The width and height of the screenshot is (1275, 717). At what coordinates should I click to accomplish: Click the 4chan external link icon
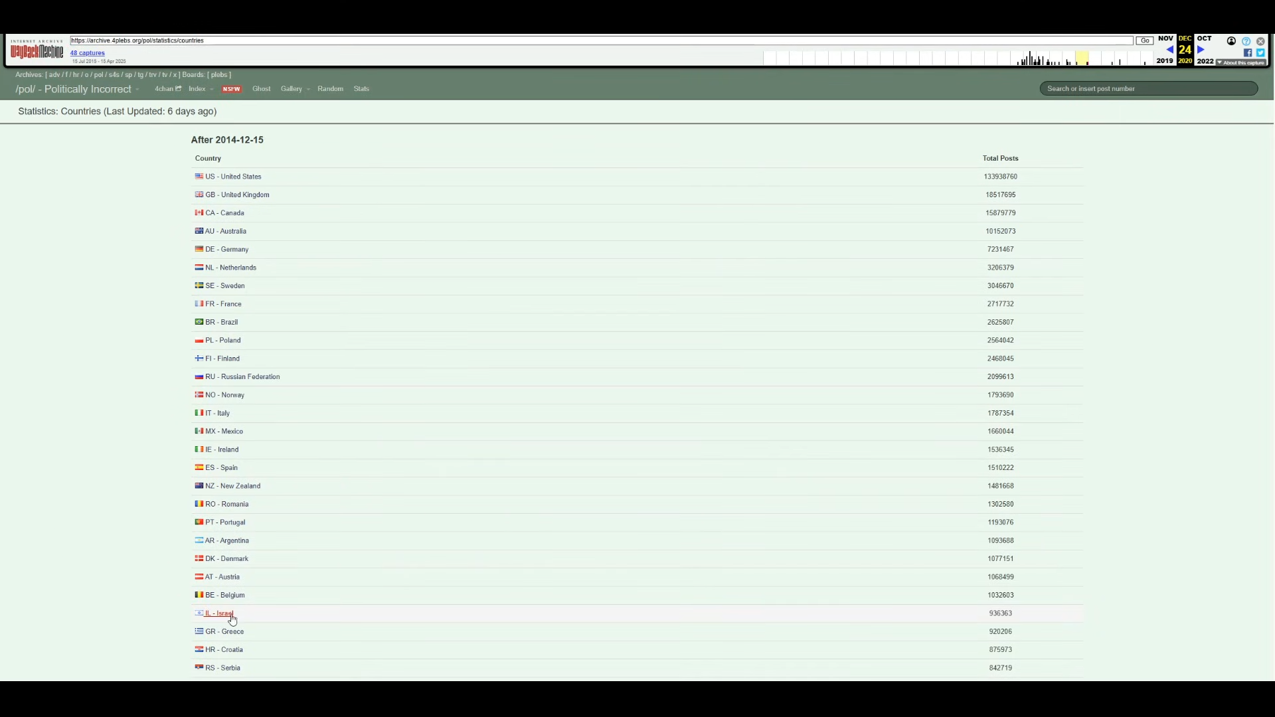(178, 89)
